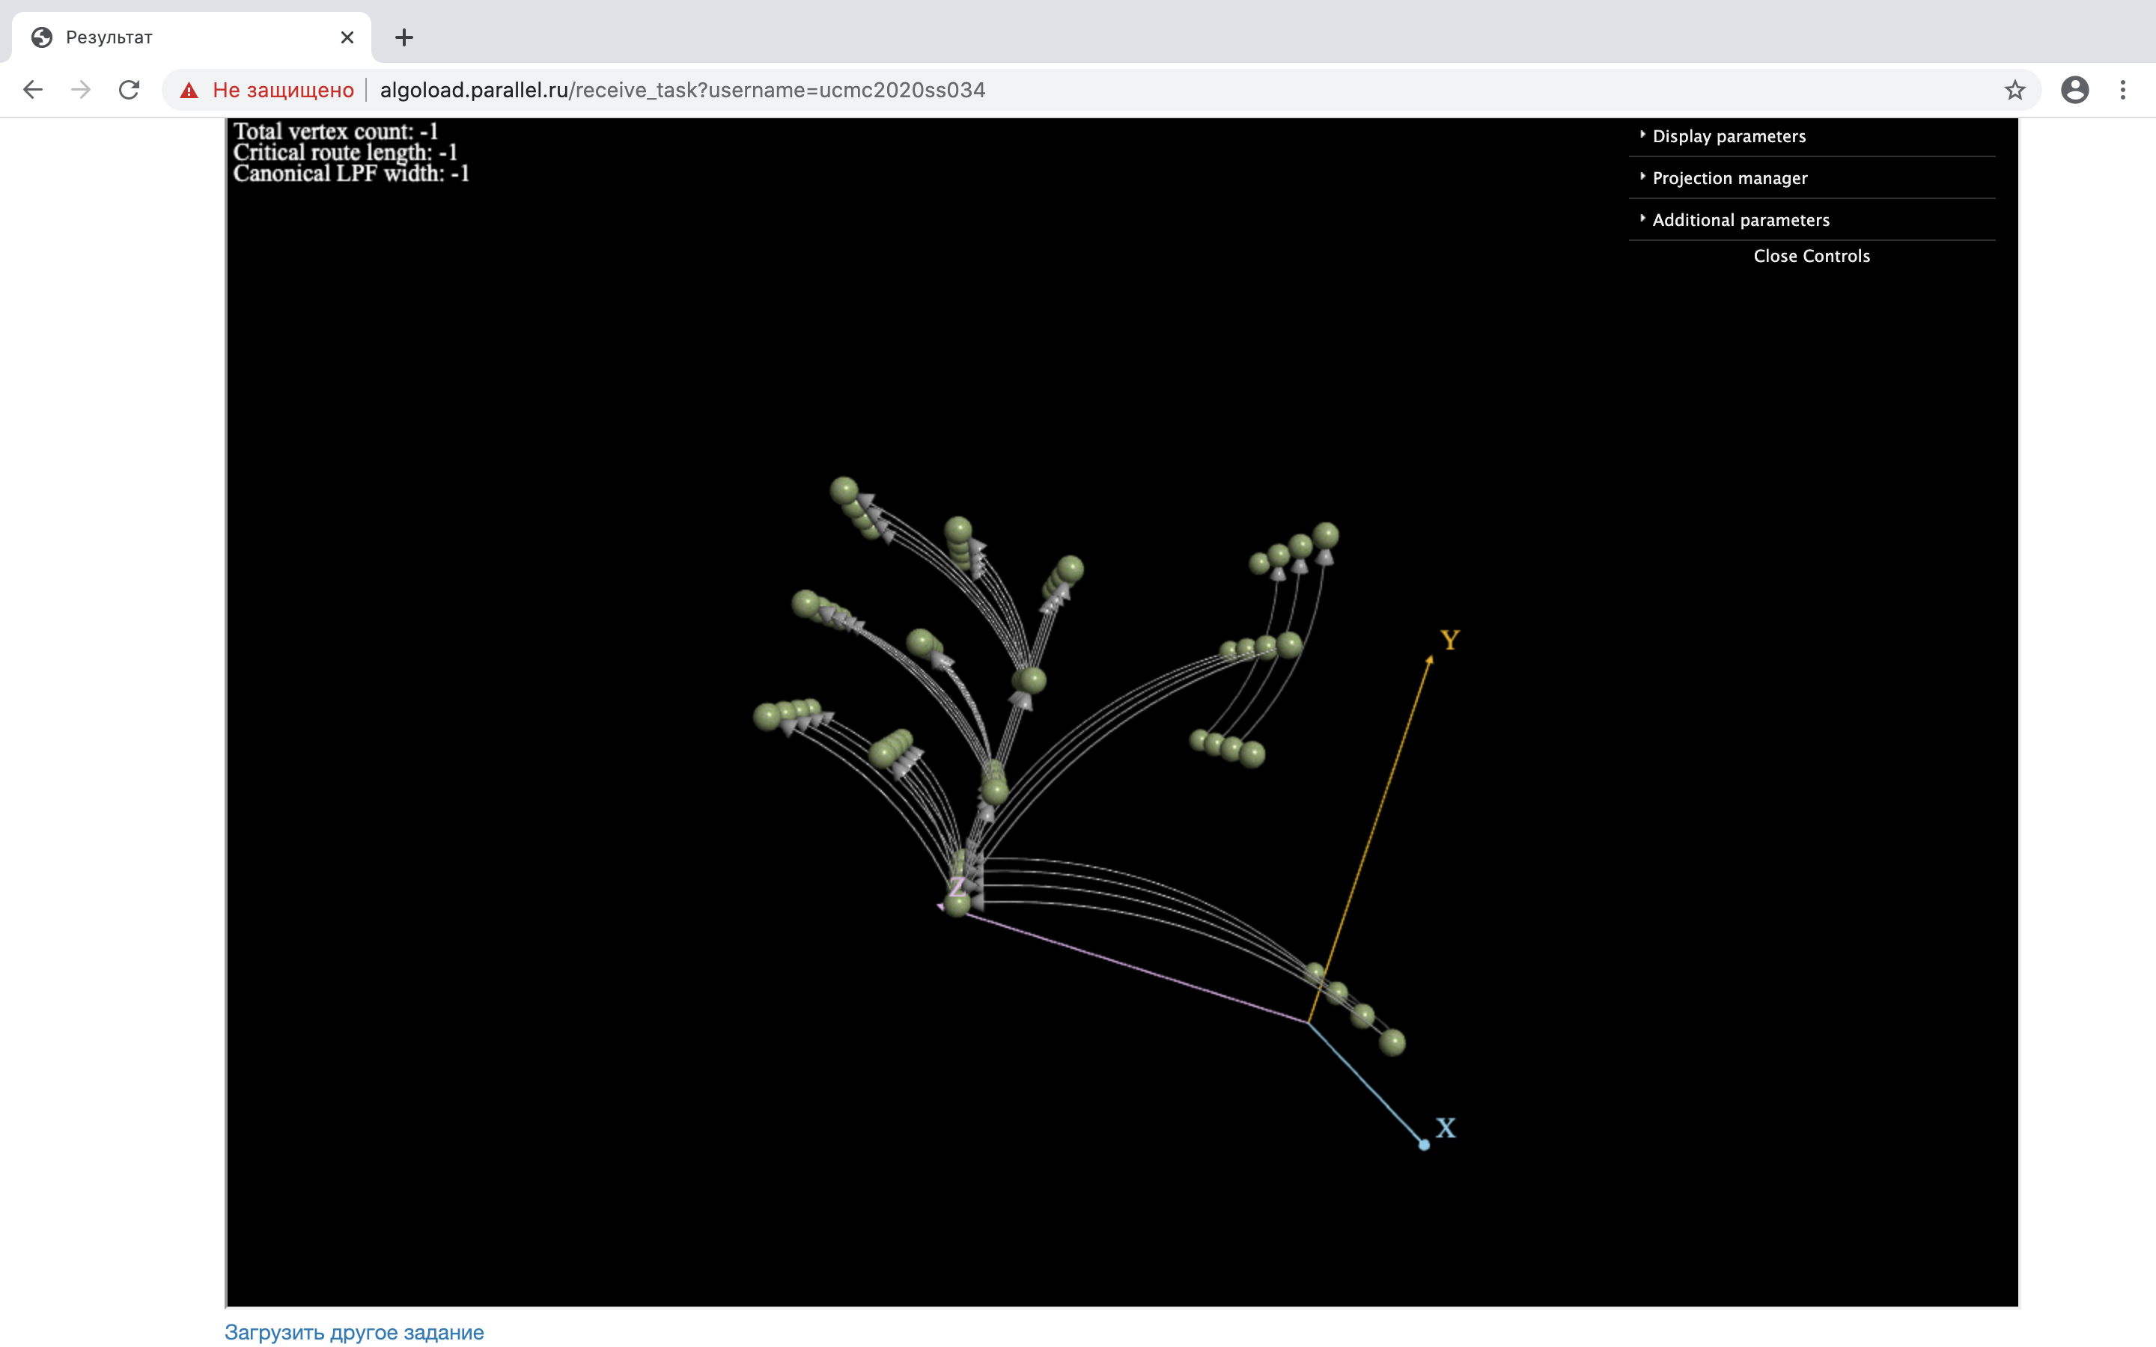Open the Chrome three-dot menu
The image size is (2156, 1347).
click(2123, 90)
